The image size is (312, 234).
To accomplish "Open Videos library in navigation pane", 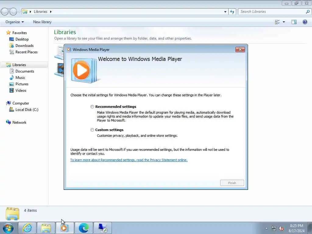I will click(21, 90).
